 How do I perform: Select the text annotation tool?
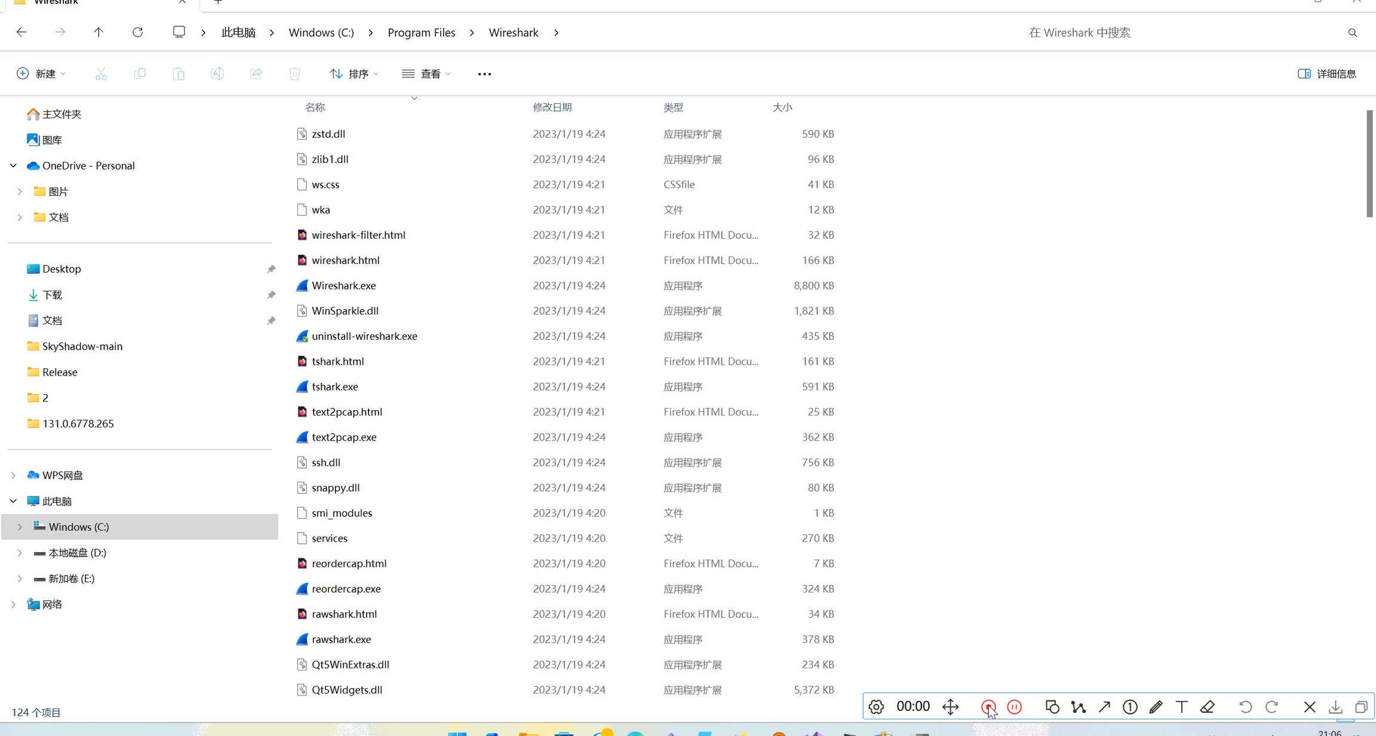1181,707
